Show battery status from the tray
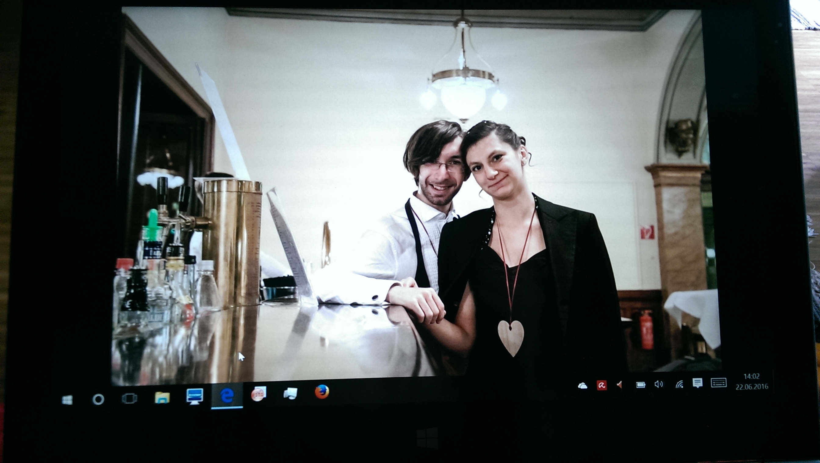820x463 pixels. (x=640, y=385)
